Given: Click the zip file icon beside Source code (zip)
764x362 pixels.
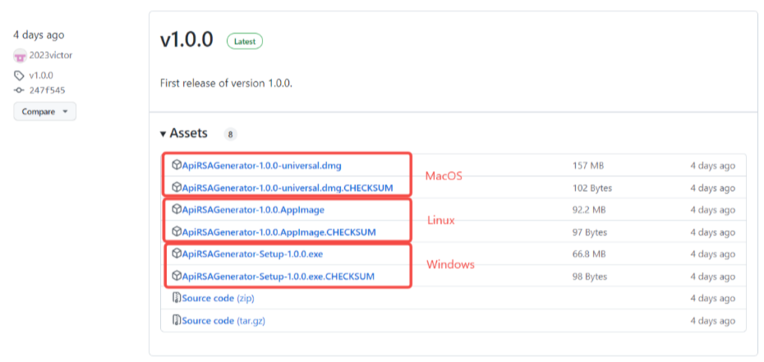Looking at the screenshot, I should click(x=177, y=299).
